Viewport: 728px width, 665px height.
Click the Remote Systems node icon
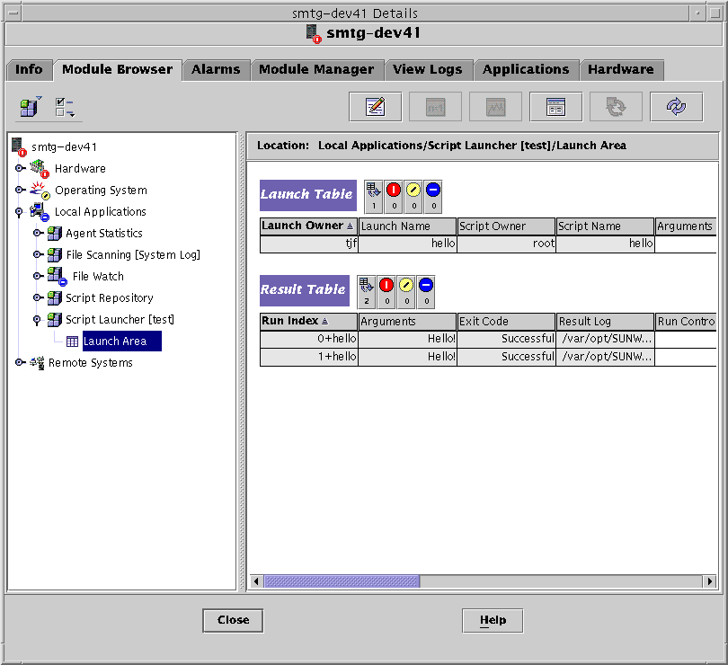pyautogui.click(x=37, y=363)
